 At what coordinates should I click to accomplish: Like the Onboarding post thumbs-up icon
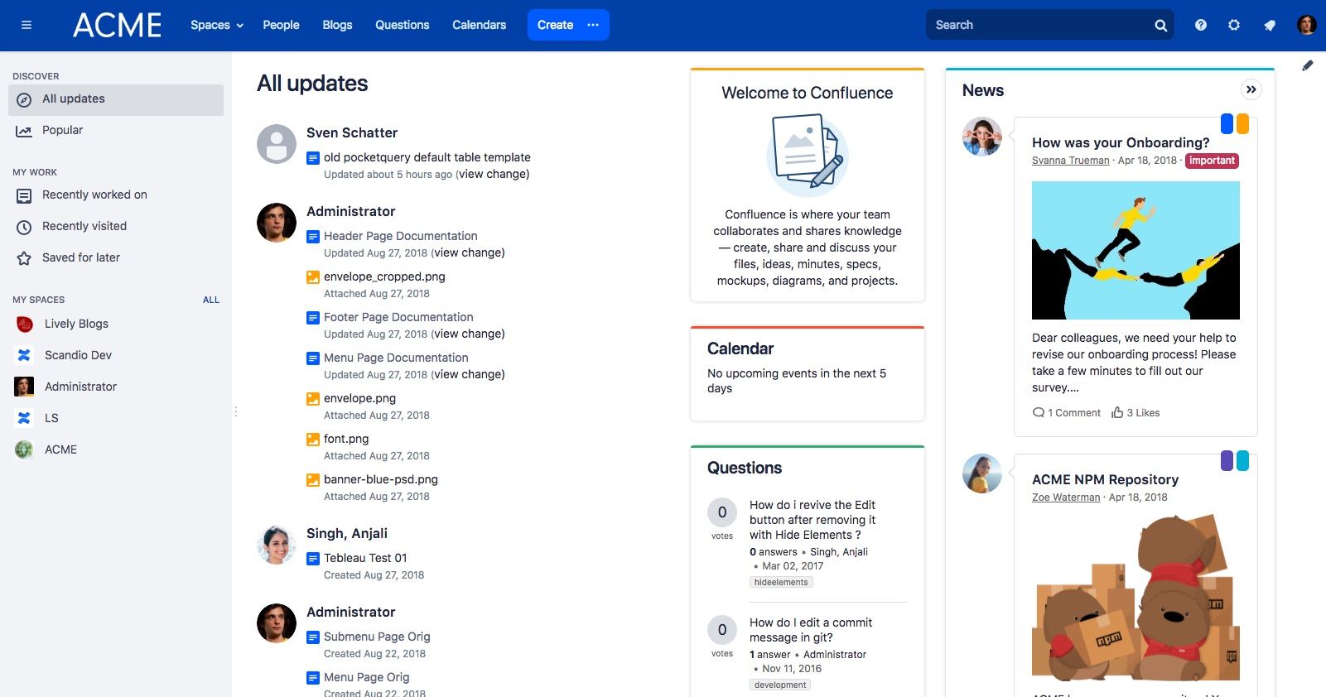[x=1117, y=412]
